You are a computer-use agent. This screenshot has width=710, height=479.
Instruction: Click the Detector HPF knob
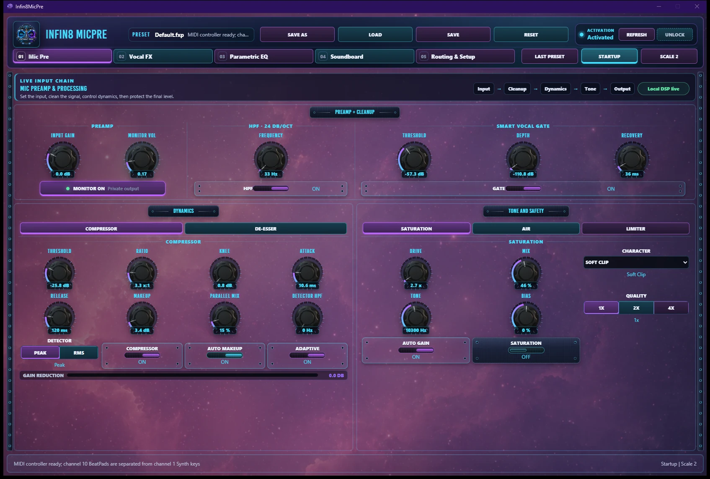point(307,317)
